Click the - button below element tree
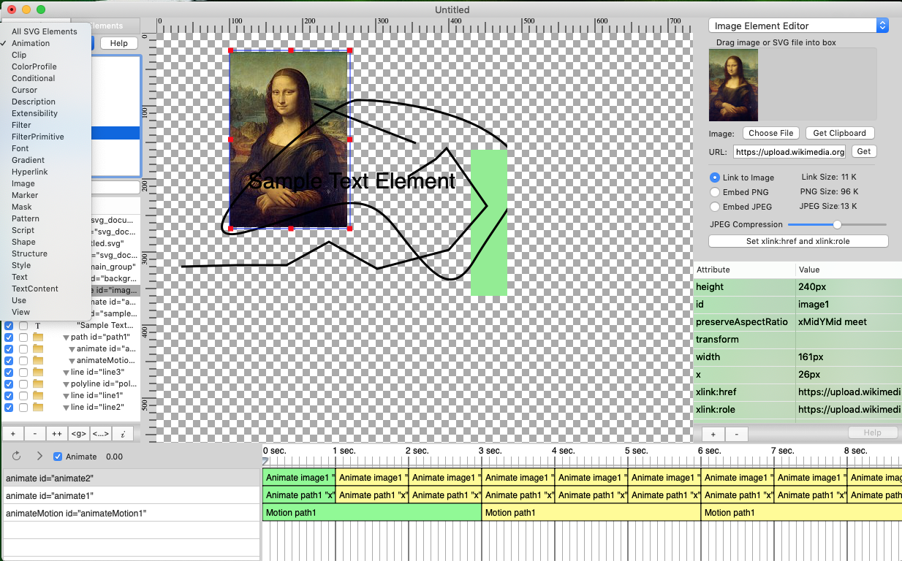The image size is (902, 561). click(x=35, y=434)
